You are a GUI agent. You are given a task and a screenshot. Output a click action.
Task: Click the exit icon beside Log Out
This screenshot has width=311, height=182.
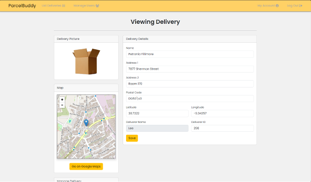pos(301,6)
